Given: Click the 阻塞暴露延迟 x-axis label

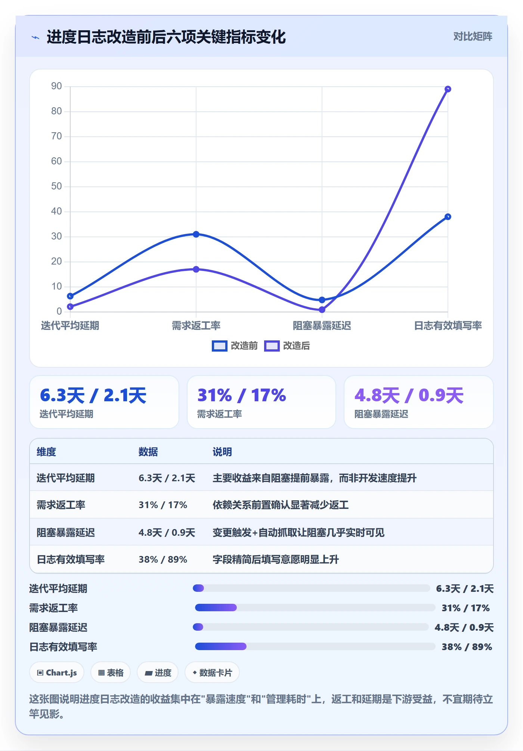Looking at the screenshot, I should point(322,325).
